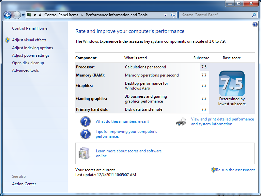Select the Processor row label
Screen dimensions: 261x196
(x=85, y=67)
